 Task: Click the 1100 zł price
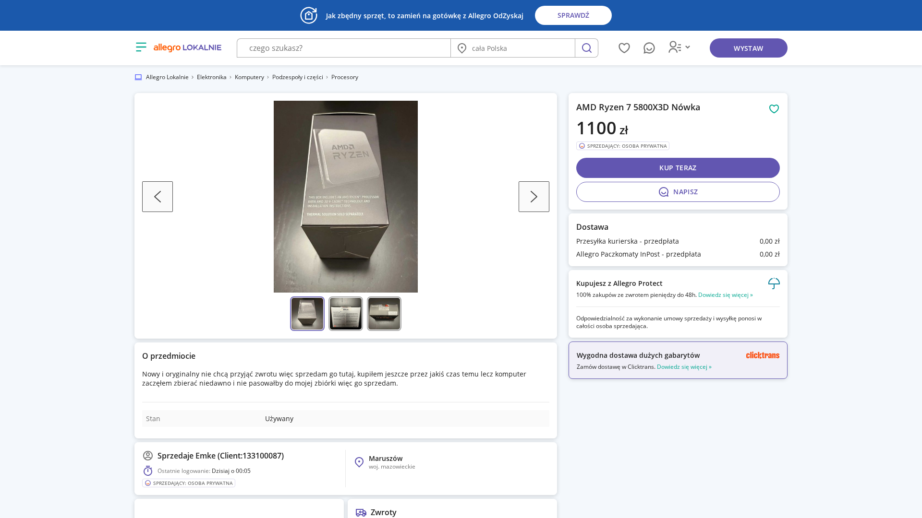pos(602,128)
